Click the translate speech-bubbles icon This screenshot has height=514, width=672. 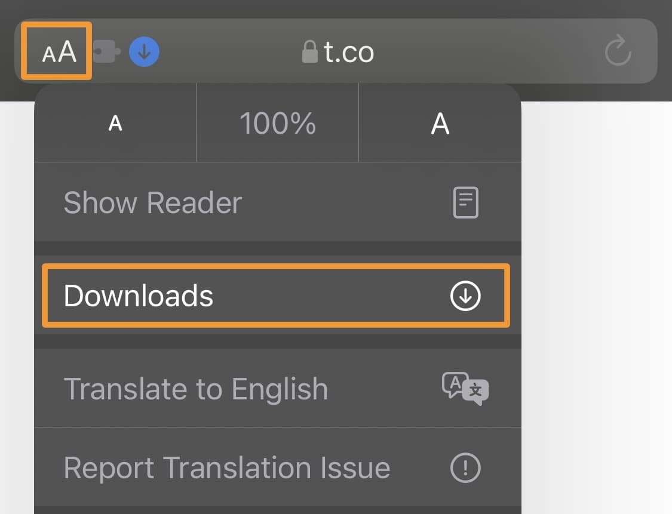click(x=465, y=389)
